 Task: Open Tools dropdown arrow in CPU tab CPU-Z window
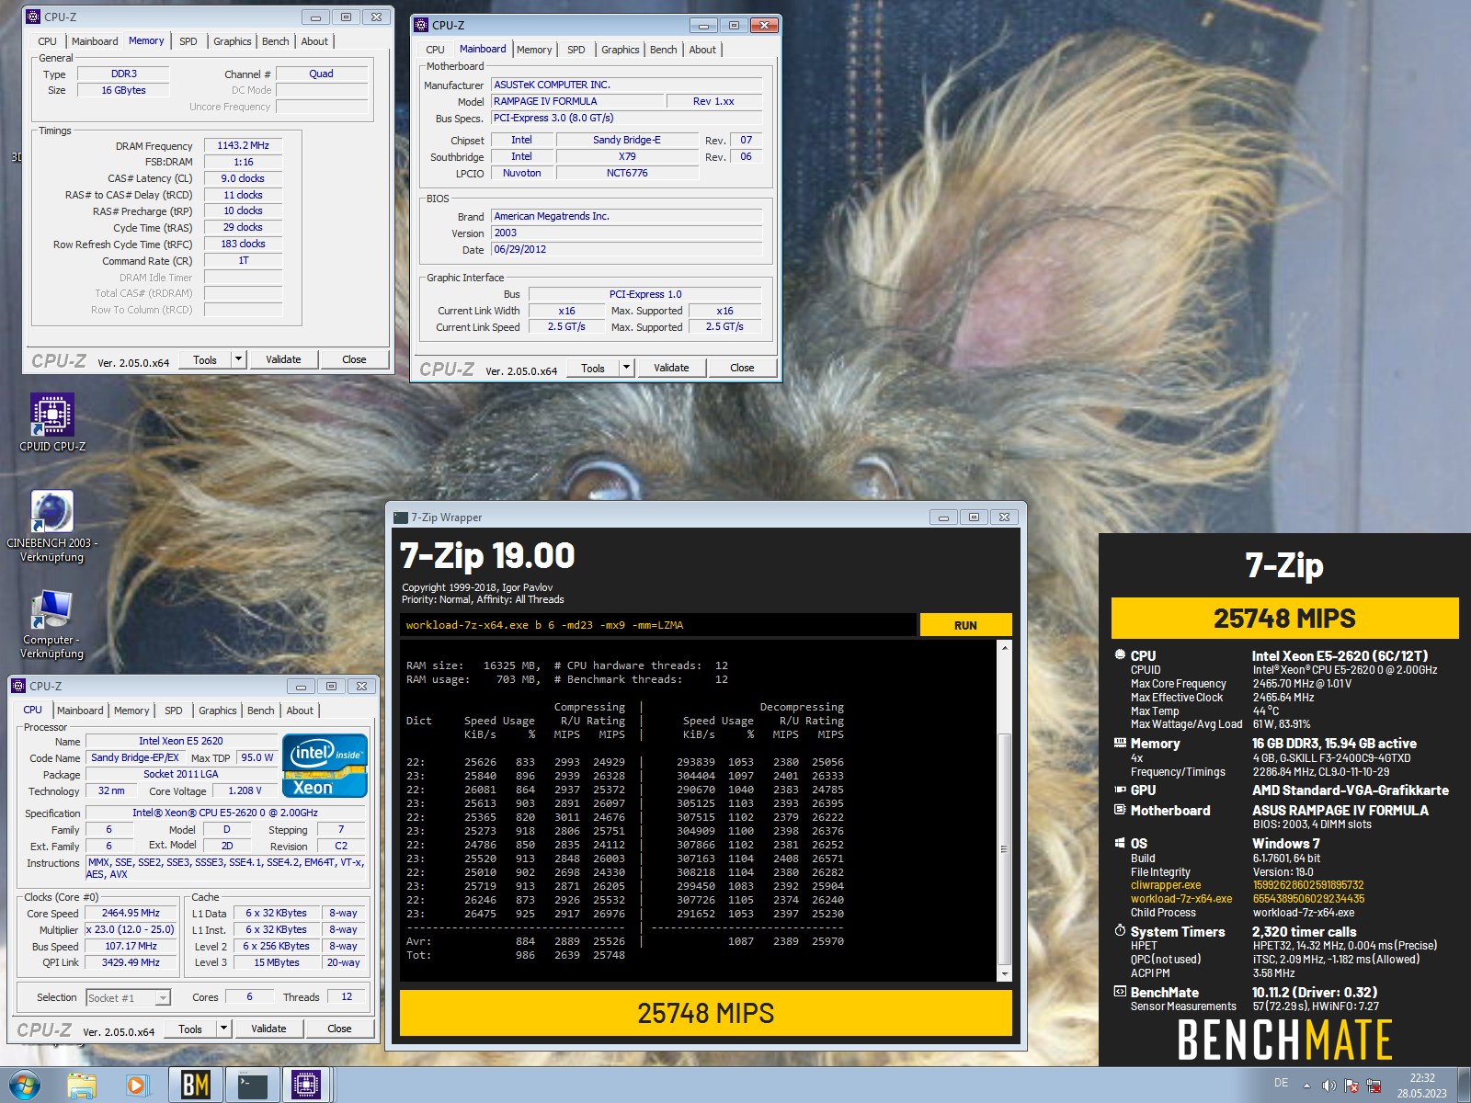[x=223, y=1029]
